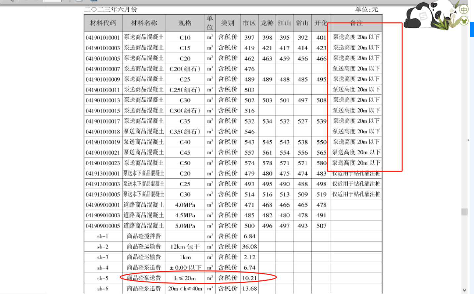This screenshot has width=474, height=294.
Task: Click the 20m<h≤40m specification cell
Action: (x=185, y=289)
